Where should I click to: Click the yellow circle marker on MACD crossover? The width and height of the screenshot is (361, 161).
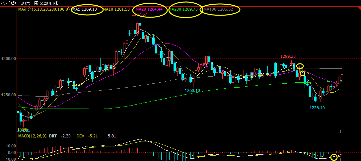334,157
